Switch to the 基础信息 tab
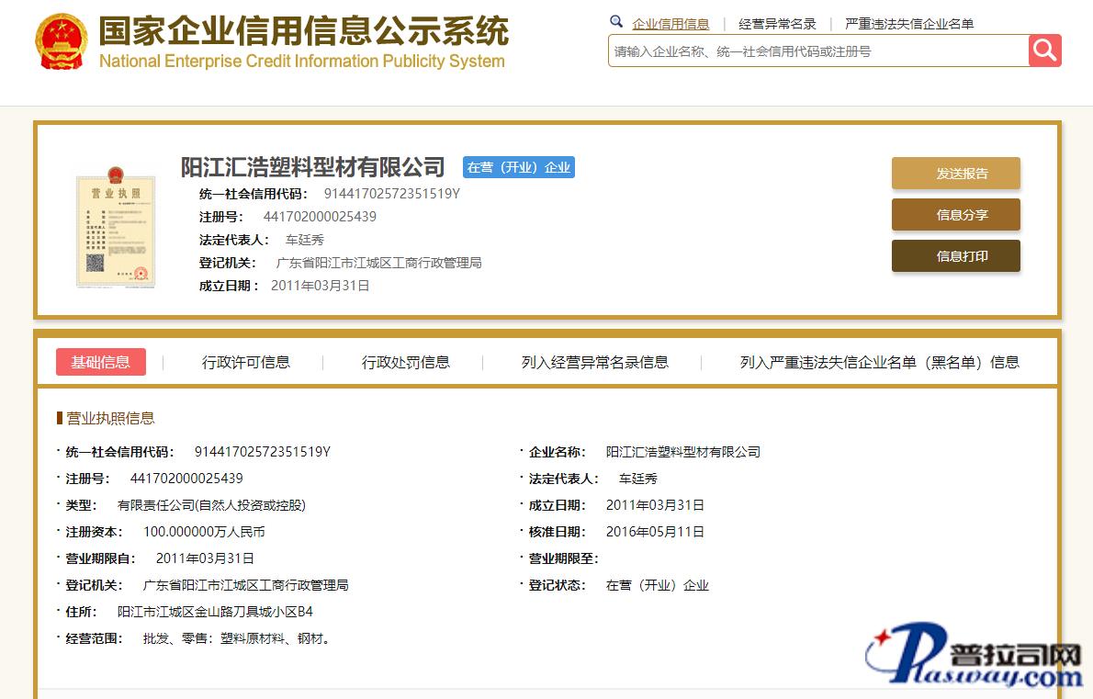The width and height of the screenshot is (1093, 699). coord(101,362)
